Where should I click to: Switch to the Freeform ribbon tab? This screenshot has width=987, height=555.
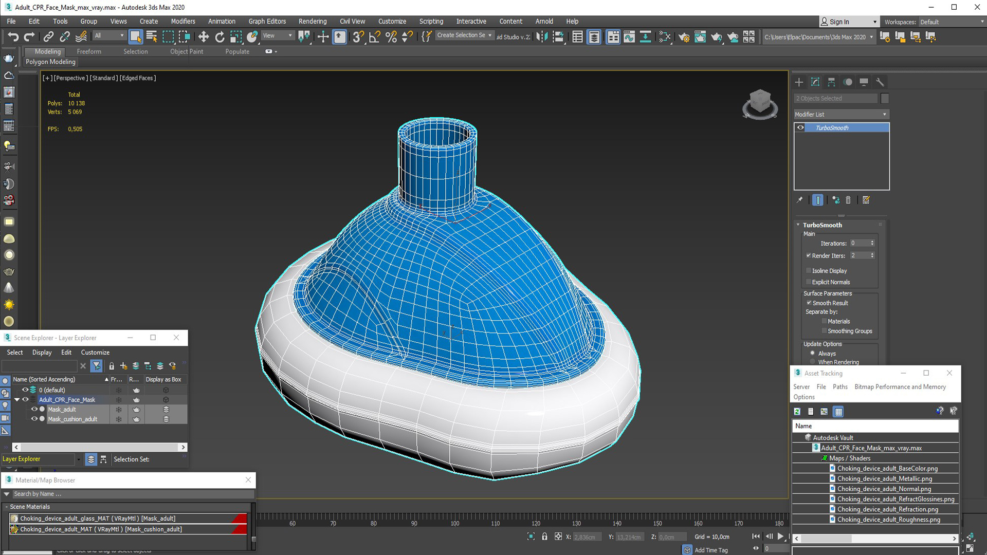tap(89, 51)
